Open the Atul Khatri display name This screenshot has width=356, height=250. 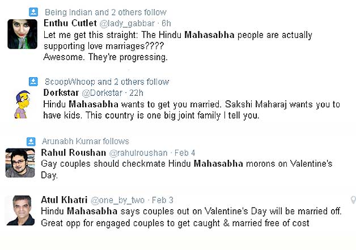(x=64, y=200)
